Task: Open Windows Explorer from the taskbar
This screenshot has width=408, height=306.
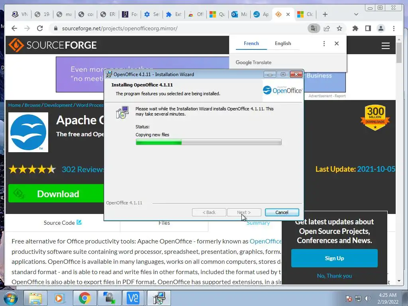Action: [35, 298]
